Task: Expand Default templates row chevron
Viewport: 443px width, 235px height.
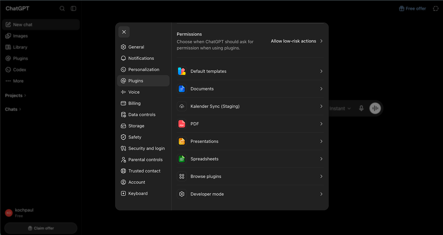Action: (x=321, y=71)
